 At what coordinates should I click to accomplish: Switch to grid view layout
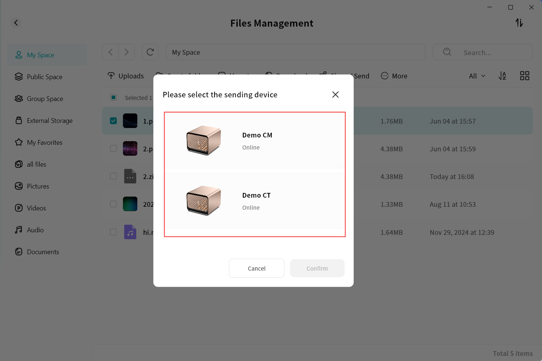coord(525,76)
